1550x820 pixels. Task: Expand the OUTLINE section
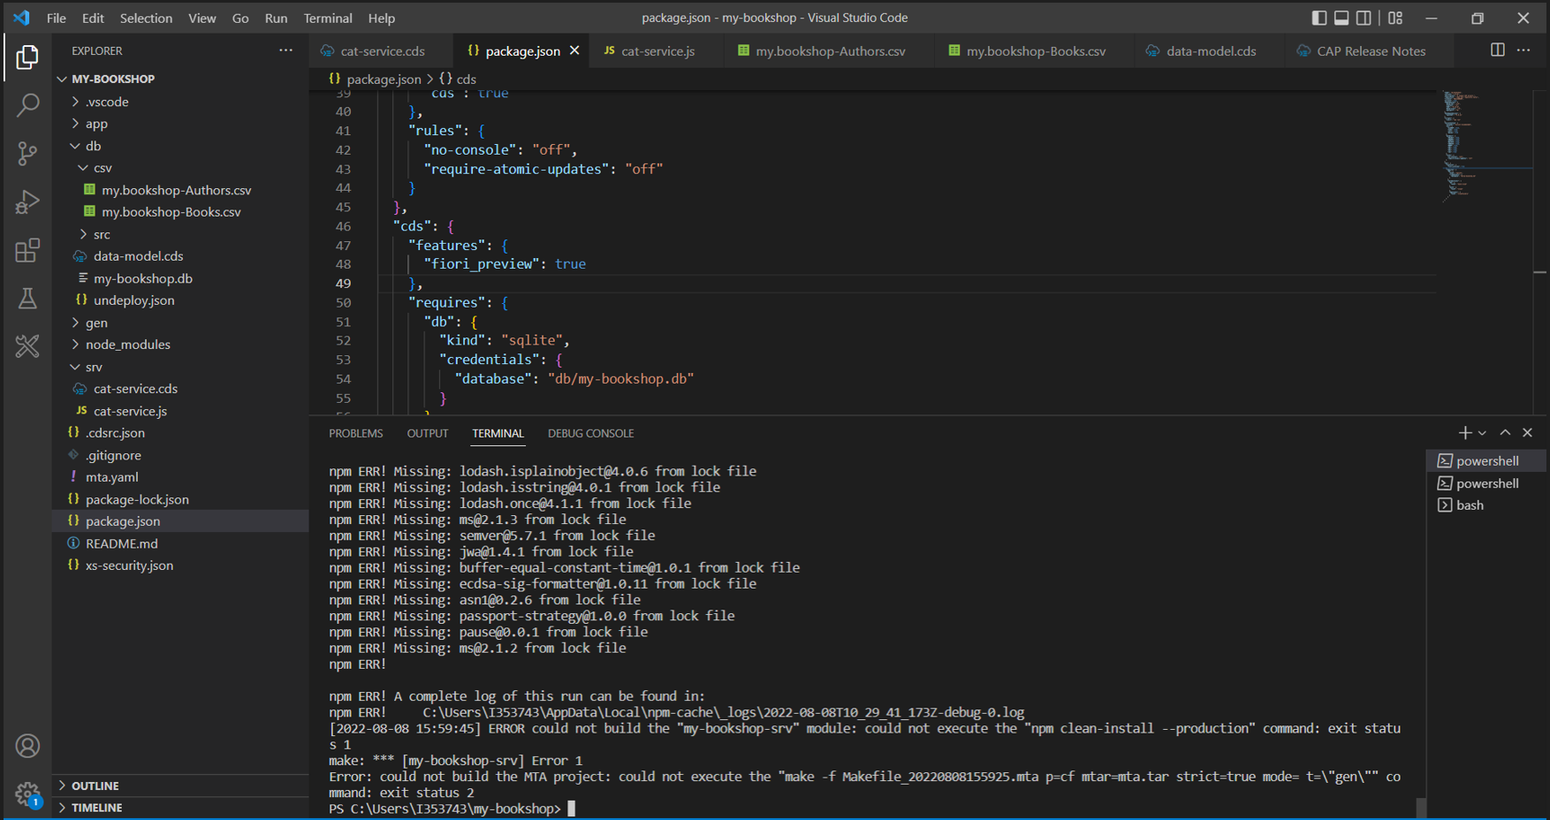click(x=95, y=786)
